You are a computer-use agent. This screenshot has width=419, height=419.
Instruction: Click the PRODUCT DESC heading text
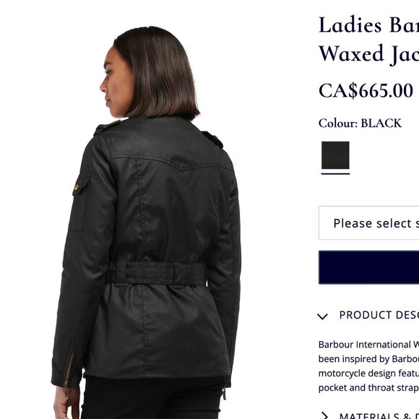379,315
